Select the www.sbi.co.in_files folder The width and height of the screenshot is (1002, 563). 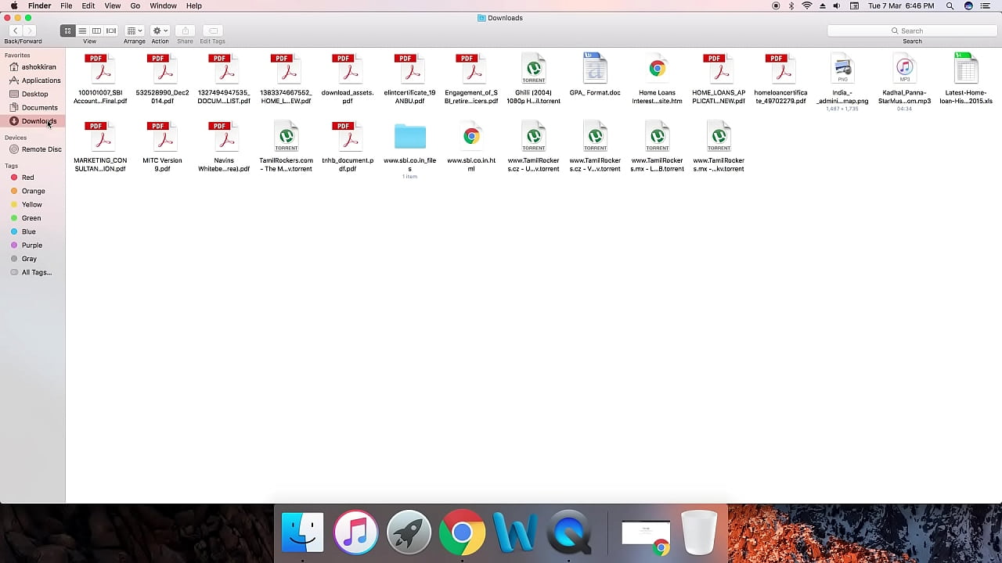(x=409, y=138)
